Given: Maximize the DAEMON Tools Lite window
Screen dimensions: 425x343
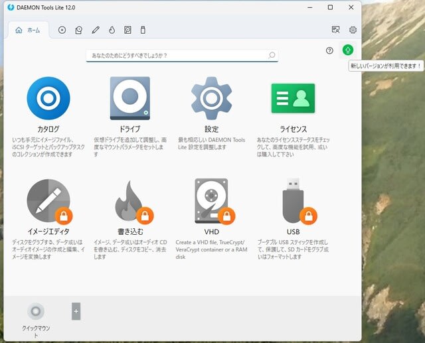Looking at the screenshot, I should pyautogui.click(x=331, y=7).
